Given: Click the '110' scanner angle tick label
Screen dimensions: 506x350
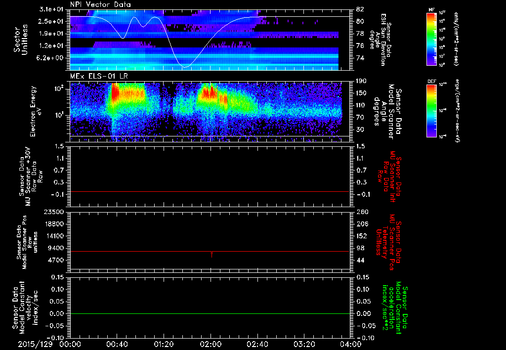Looking at the screenshot, I should point(361,105).
